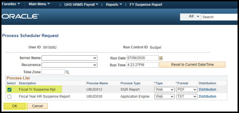Click Application Engine process type cell
This screenshot has width=239, height=113.
(x=135, y=96)
